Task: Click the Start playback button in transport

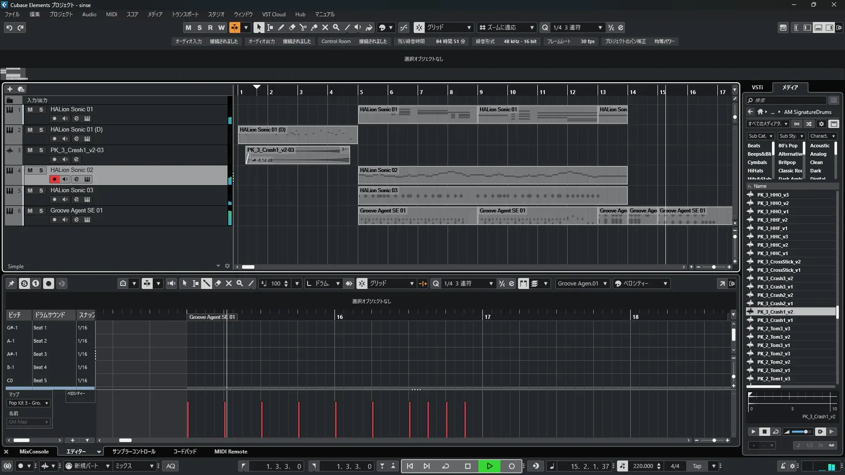Action: click(x=489, y=466)
